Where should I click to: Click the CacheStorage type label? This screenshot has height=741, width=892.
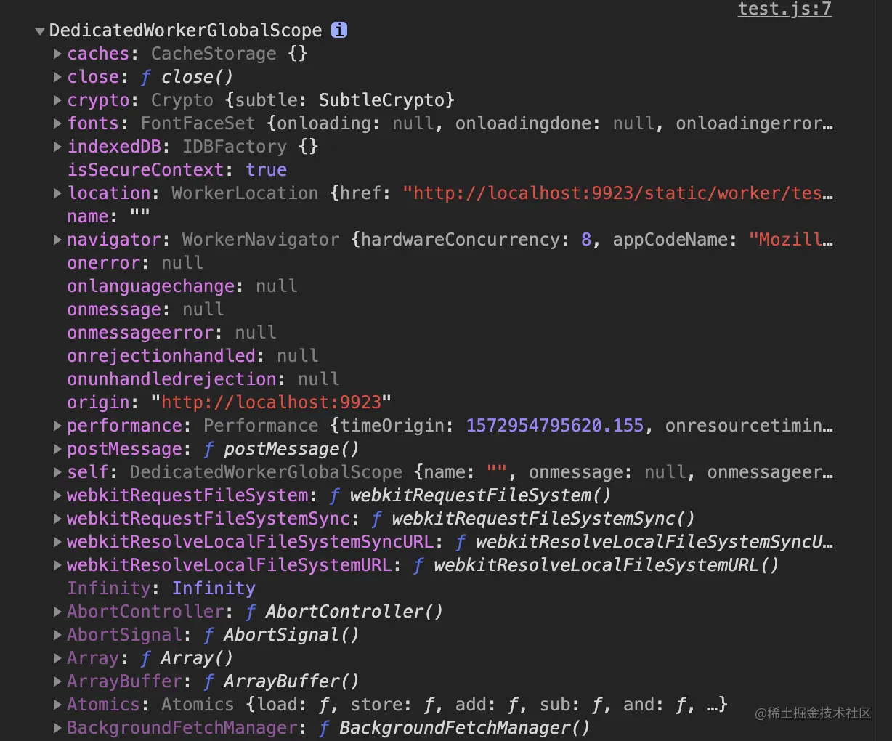click(214, 54)
